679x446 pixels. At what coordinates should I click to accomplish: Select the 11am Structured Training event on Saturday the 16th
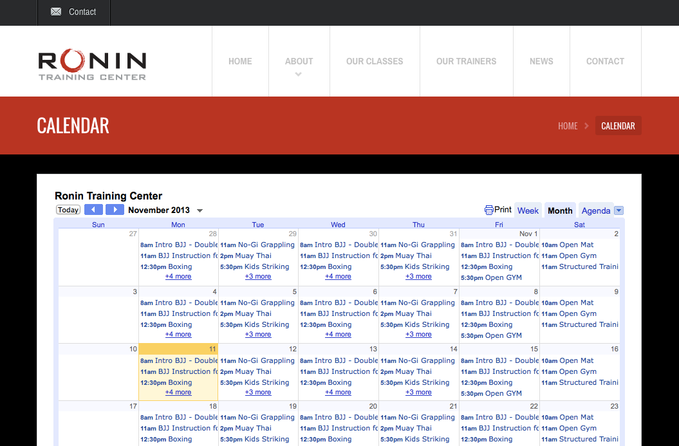coord(580,382)
